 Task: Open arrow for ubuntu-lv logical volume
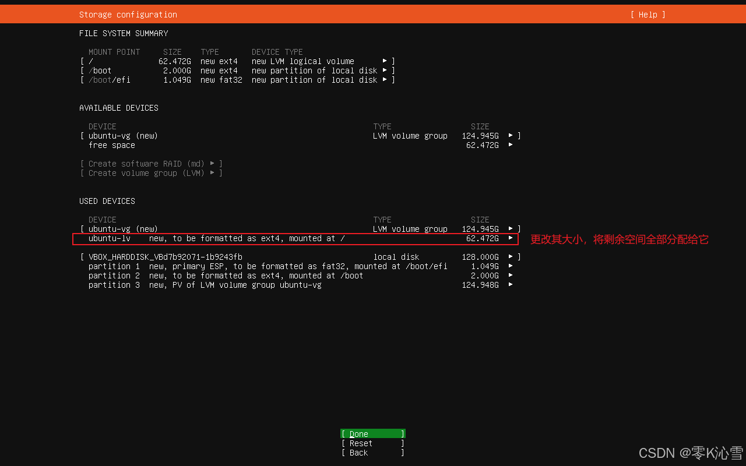511,238
